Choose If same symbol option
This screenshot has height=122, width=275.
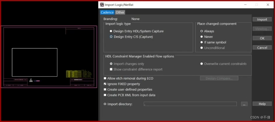pyautogui.click(x=202, y=42)
